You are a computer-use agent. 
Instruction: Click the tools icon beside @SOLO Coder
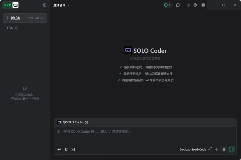pos(87,122)
